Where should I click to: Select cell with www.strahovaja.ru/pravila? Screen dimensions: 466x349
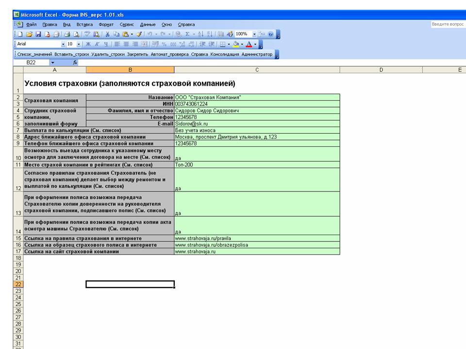pos(257,238)
